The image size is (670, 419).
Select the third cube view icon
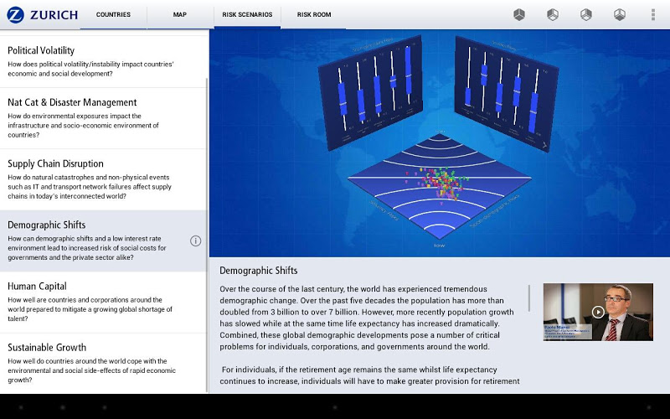[x=586, y=14]
